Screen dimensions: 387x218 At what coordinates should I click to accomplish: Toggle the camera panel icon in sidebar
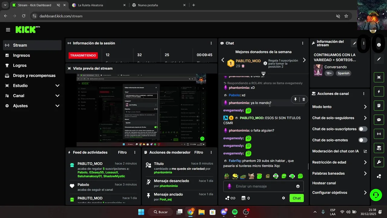tap(379, 148)
